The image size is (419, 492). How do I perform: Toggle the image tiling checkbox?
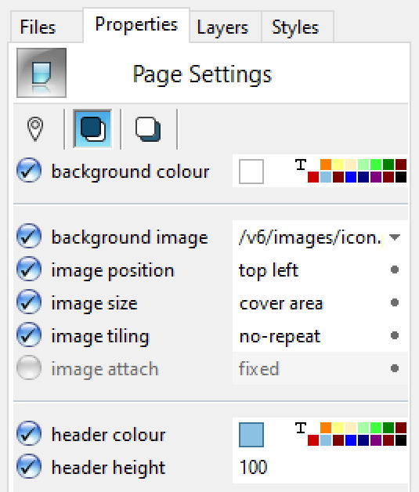(29, 335)
